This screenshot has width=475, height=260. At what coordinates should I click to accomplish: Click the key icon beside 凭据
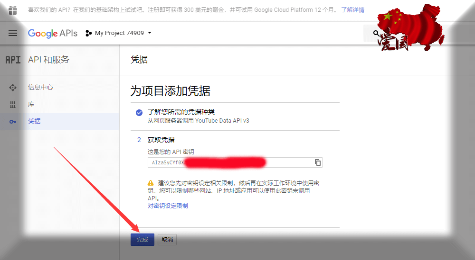coord(13,122)
